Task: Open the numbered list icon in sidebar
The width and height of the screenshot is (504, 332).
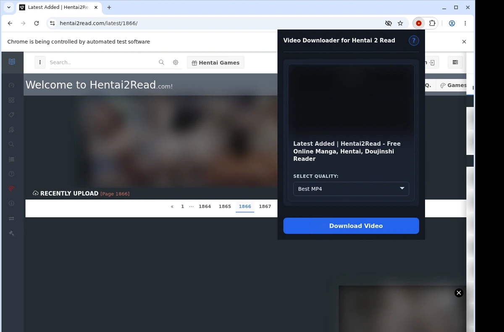Action: tap(11, 159)
